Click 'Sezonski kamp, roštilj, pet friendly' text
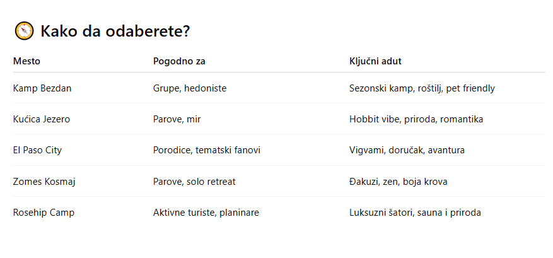The height and width of the screenshot is (258, 553). point(422,88)
